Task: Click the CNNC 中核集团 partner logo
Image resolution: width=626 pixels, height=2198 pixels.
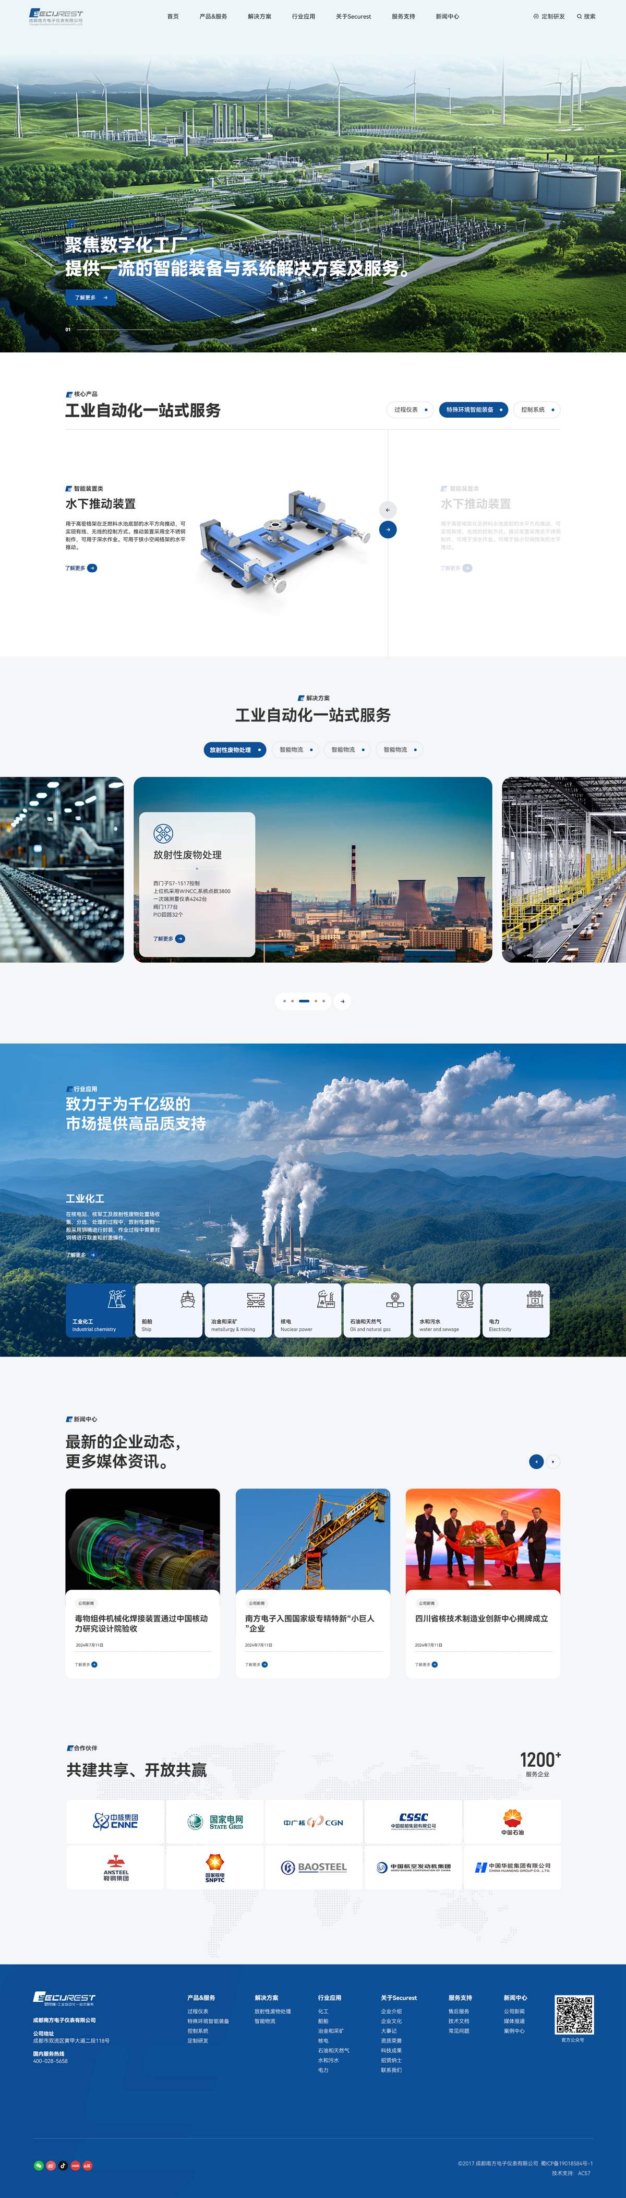Action: point(115,1821)
